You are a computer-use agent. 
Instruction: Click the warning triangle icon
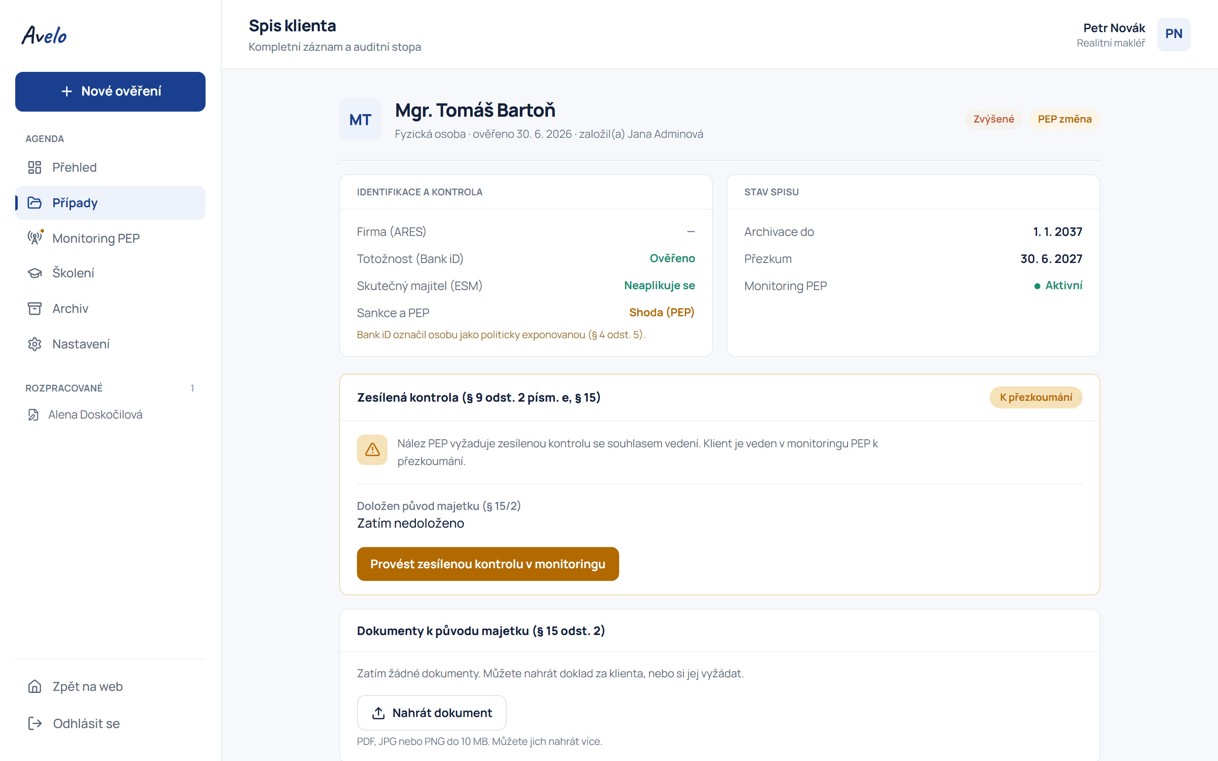pos(372,449)
